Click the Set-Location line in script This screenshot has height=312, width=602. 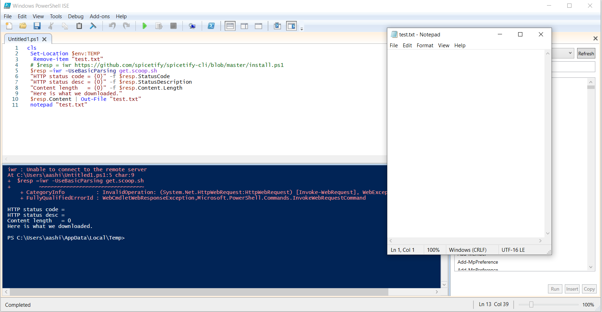point(65,54)
